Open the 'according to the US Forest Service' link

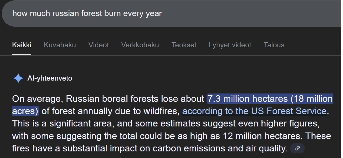255,111
